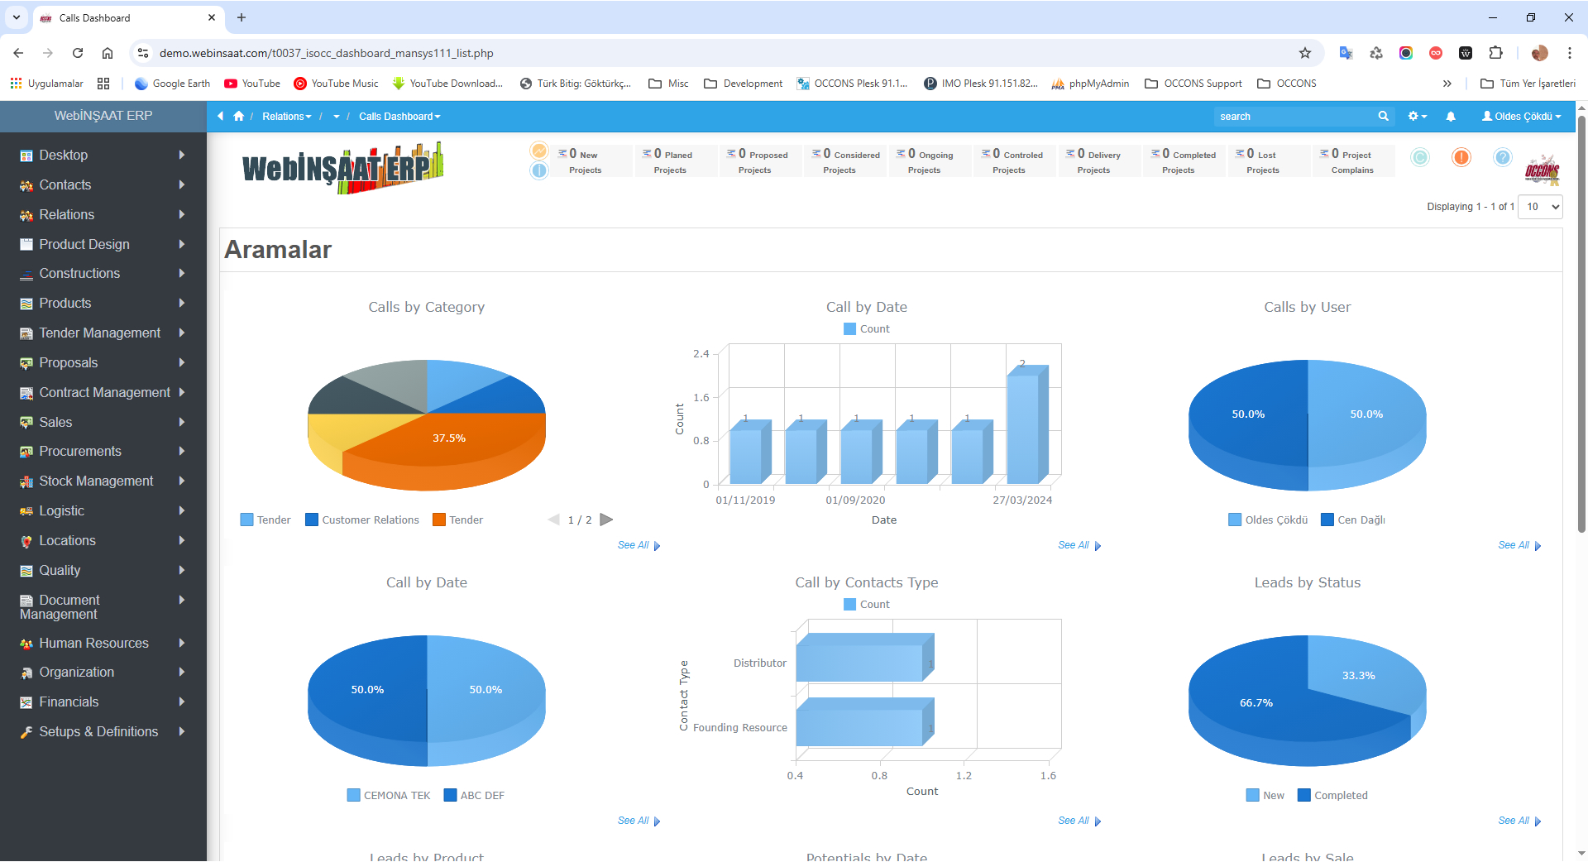This screenshot has width=1588, height=862.
Task: Click the blue info circle icon
Action: 539,171
